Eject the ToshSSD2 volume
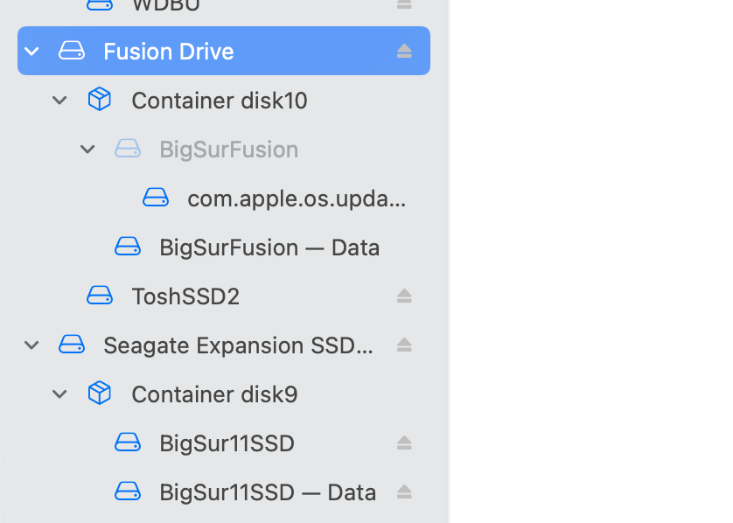 (x=404, y=296)
